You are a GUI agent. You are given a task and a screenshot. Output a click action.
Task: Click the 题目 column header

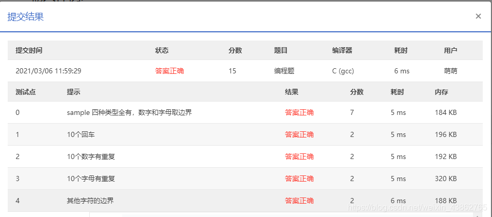[x=281, y=50]
